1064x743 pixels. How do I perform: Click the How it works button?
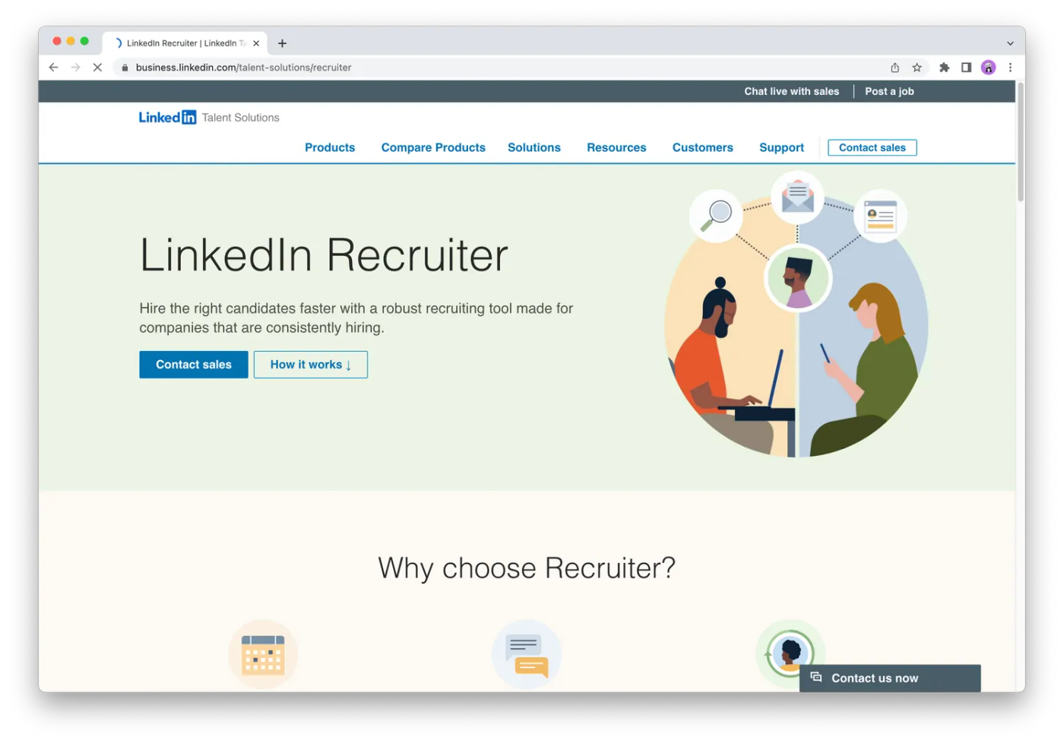pos(310,365)
